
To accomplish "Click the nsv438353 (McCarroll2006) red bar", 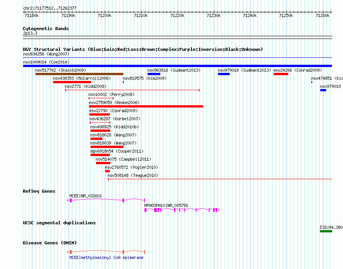I will coord(72,82).
